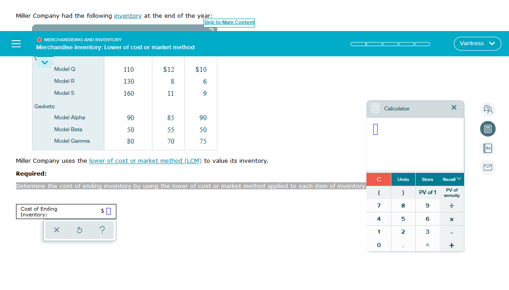The width and height of the screenshot is (509, 290).
Task: Close the Calculator panel
Action: (x=453, y=107)
